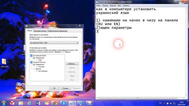Click the Отмена button
Screen dimensions: 189x106
pos(66,88)
